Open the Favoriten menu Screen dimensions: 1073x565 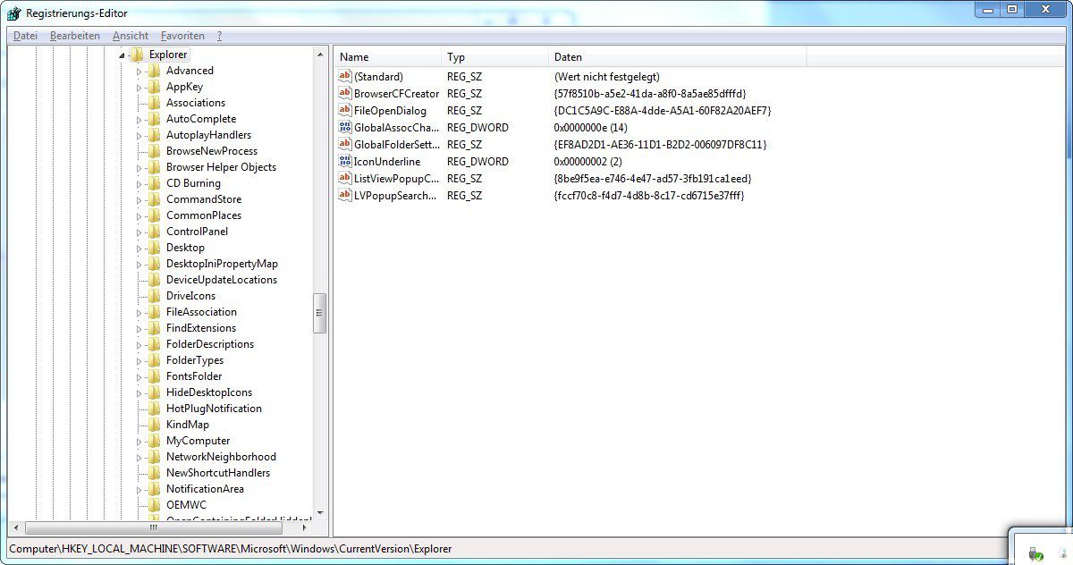click(x=182, y=35)
